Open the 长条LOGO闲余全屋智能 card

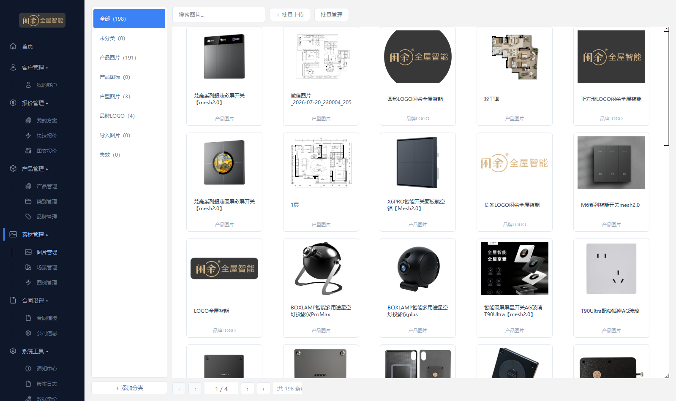tap(515, 182)
